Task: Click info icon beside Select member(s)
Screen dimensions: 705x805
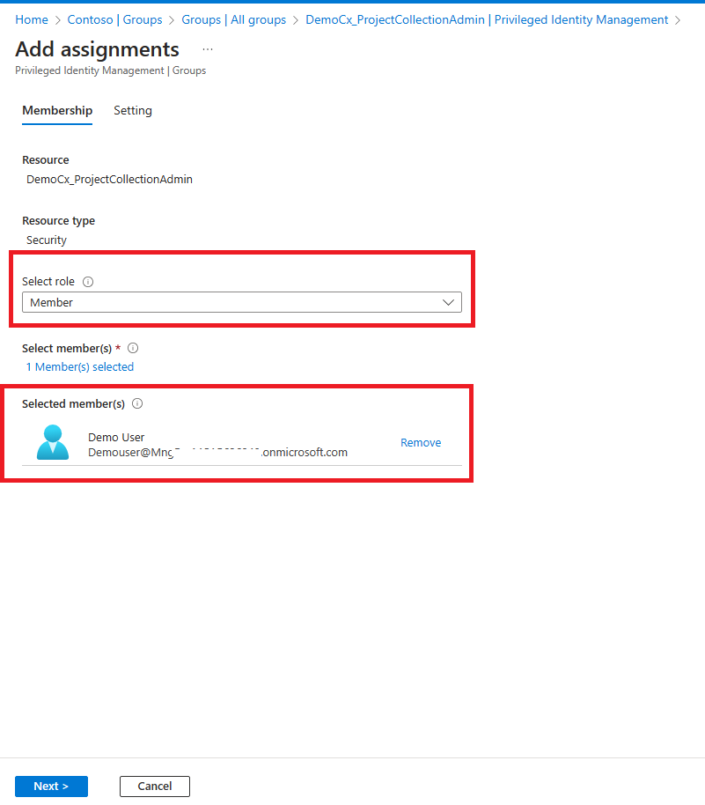Action: [x=133, y=348]
